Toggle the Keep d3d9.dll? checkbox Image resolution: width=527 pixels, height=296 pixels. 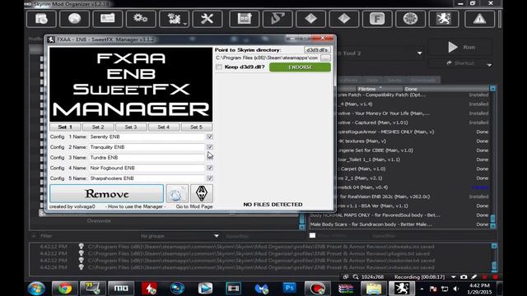pos(219,67)
